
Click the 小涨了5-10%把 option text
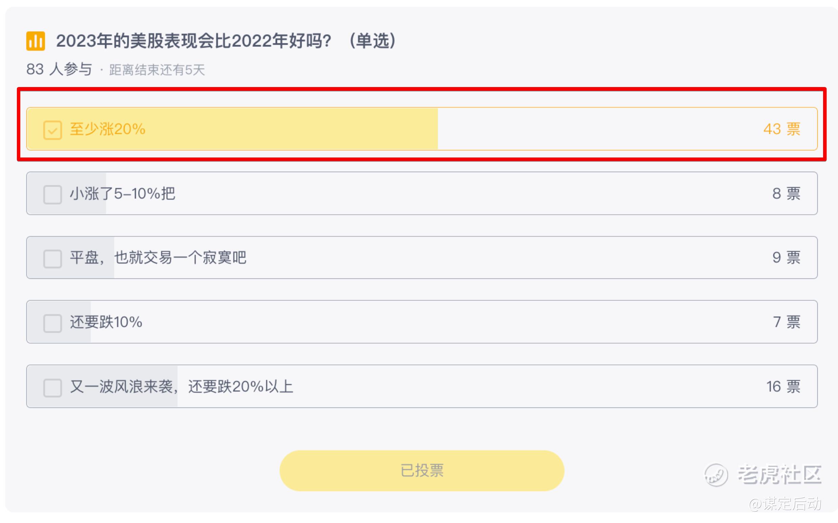[x=123, y=194]
